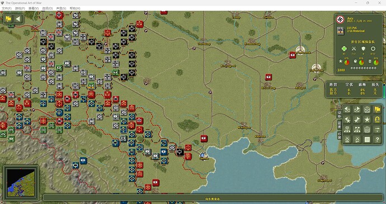Screen dimensions: 386x204
Task: Toggle the crossed swords attack icon
Action: click(354, 49)
